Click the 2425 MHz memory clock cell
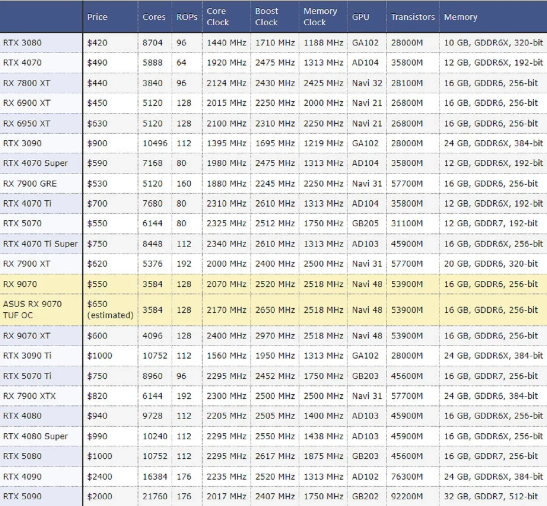Image resolution: width=547 pixels, height=506 pixels. [x=323, y=83]
